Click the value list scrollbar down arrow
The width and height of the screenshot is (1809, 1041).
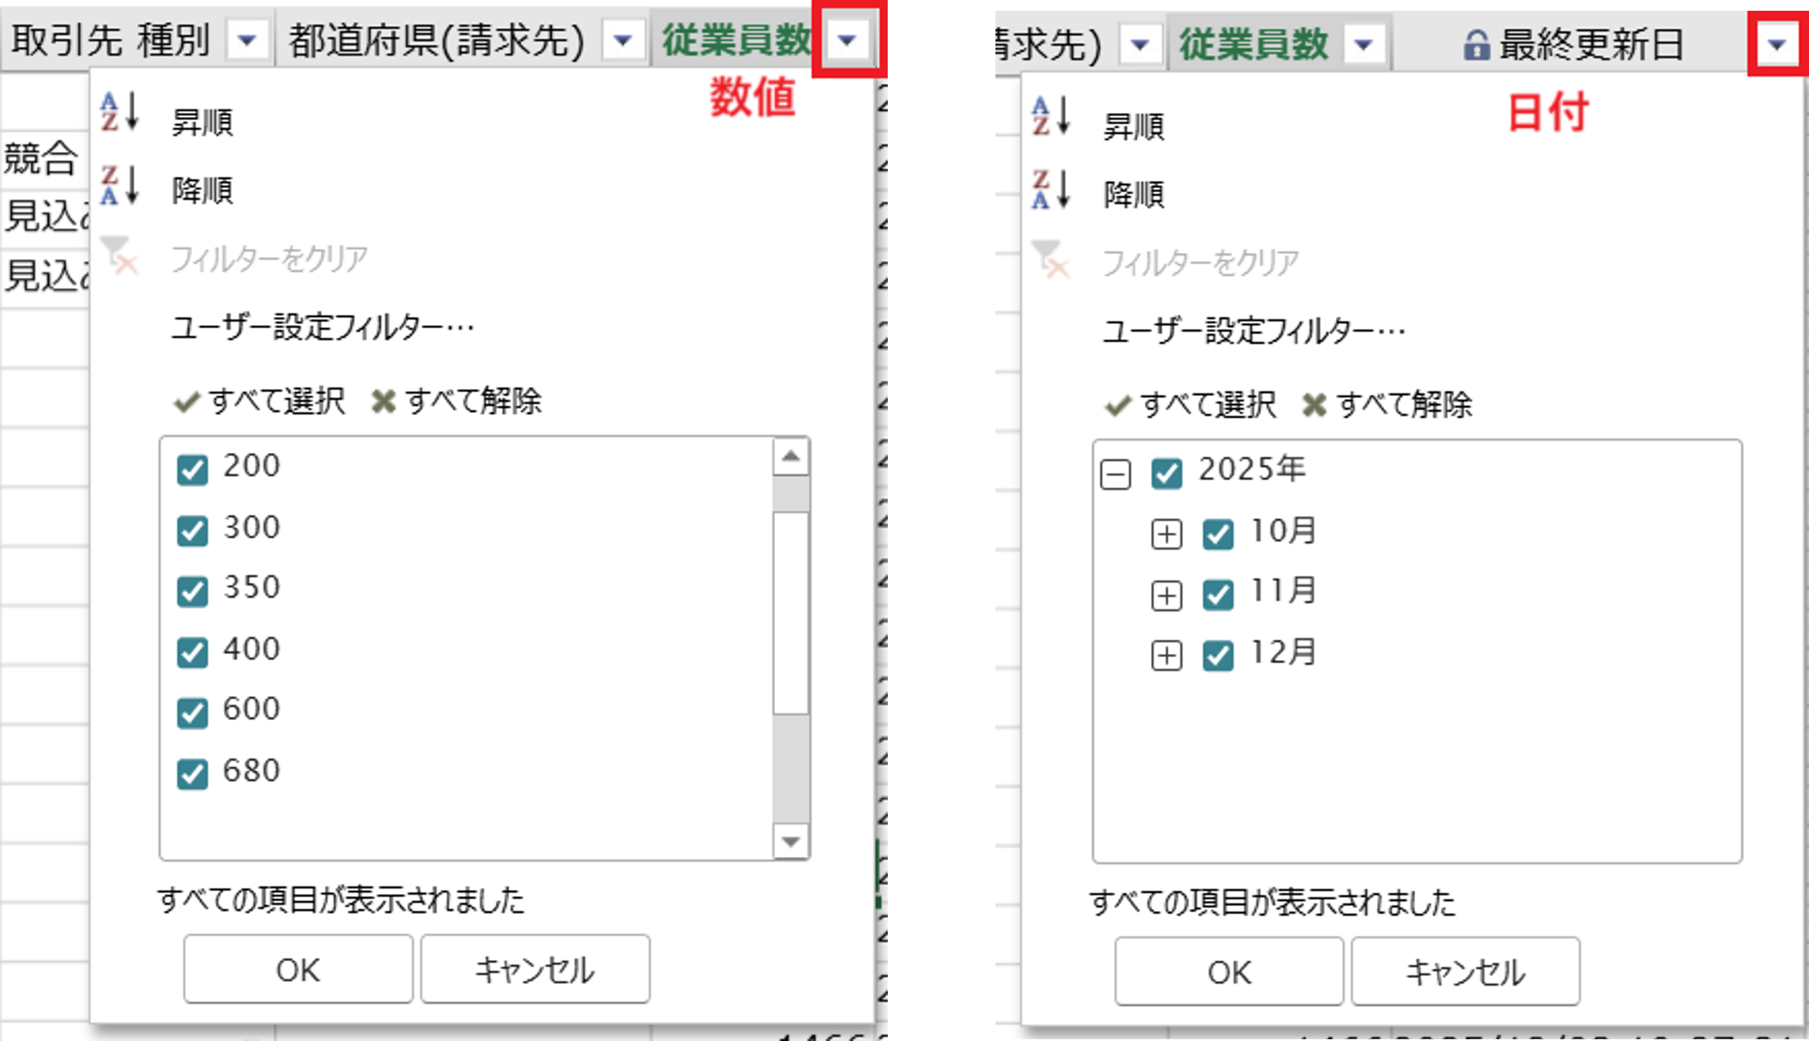click(x=790, y=842)
